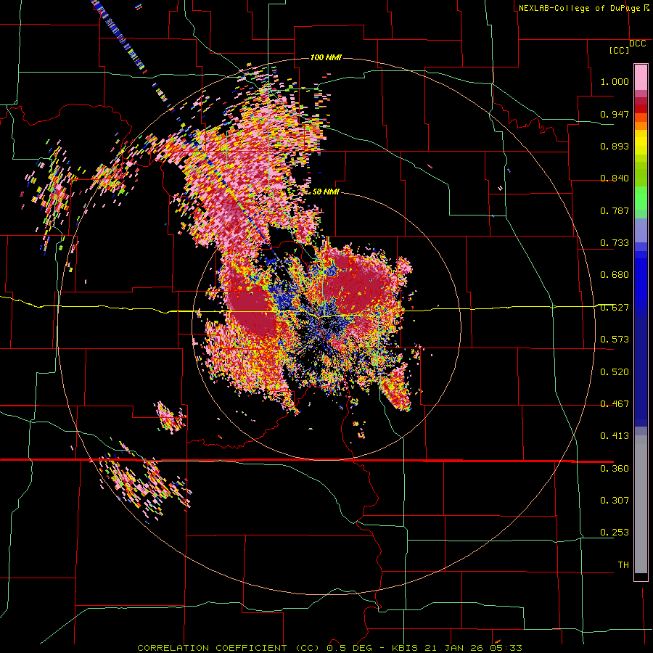Click the 0.467 color scale value

point(615,404)
